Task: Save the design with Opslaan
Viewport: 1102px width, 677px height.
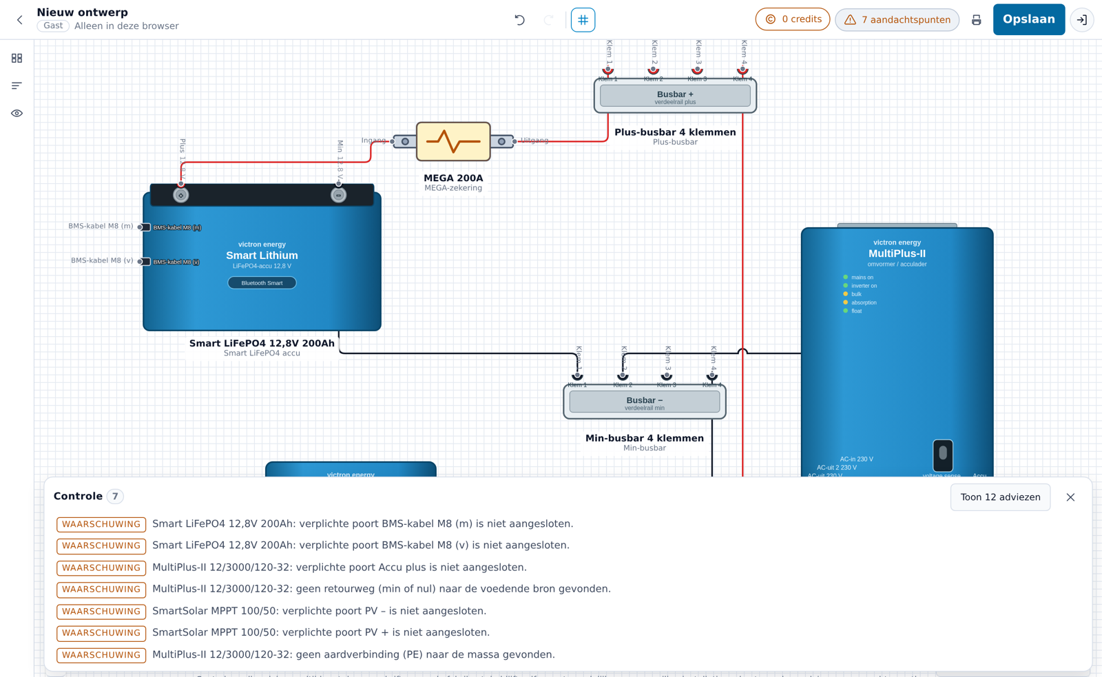Action: [x=1029, y=19]
